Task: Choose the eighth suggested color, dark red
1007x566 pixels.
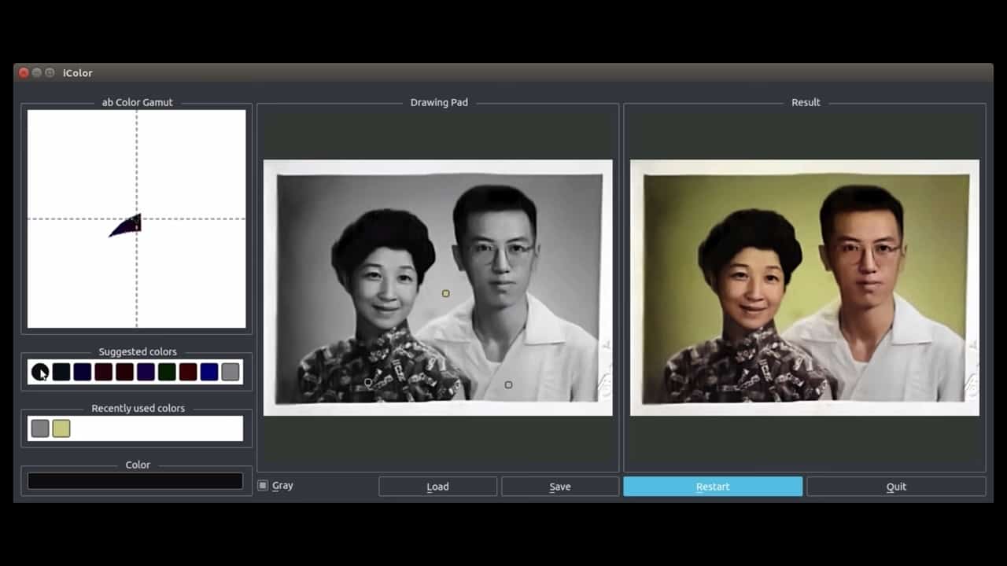Action: 187,372
